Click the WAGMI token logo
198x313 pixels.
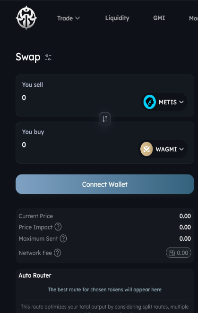tap(146, 149)
